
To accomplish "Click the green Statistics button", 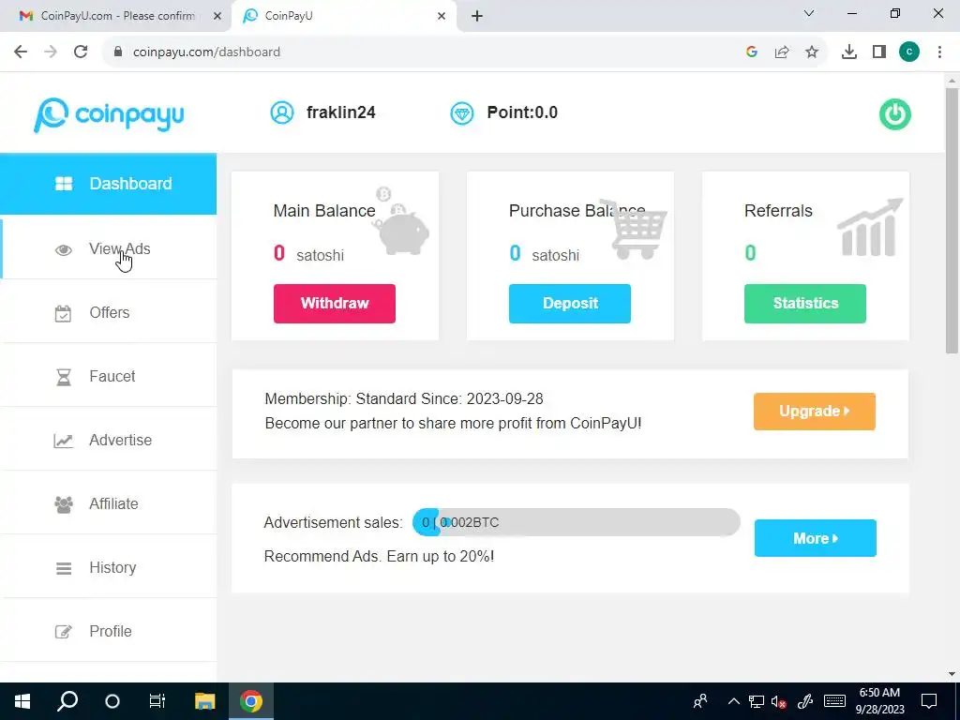I will (805, 304).
